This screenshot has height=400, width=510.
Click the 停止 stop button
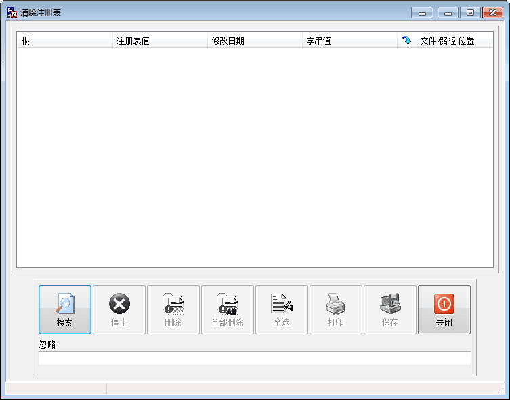click(x=119, y=309)
